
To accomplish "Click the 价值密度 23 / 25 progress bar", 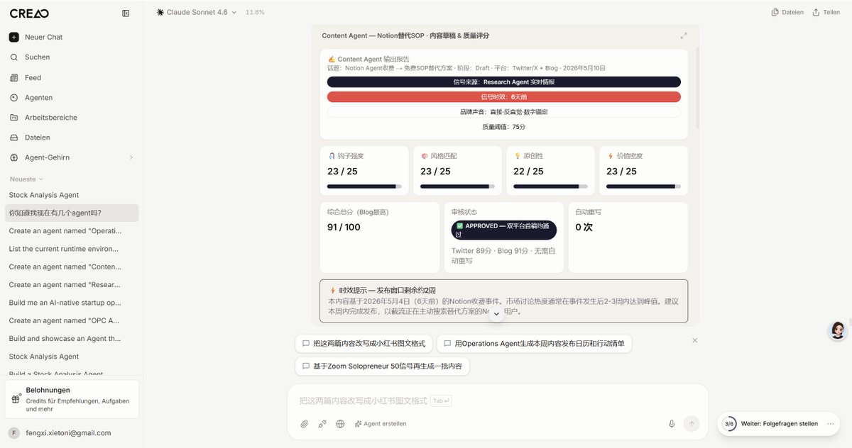I will [643, 186].
